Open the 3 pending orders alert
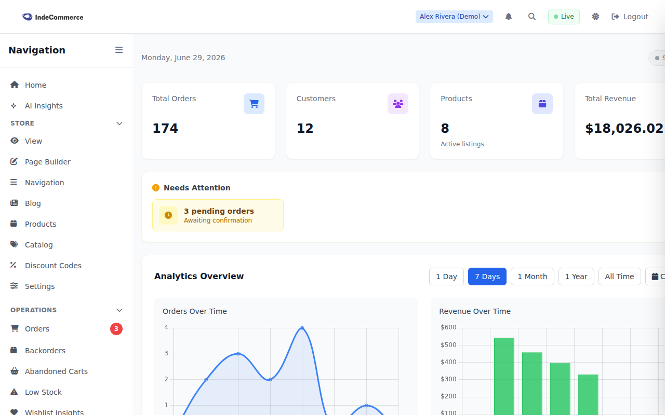Viewport: 665px width, 415px height. 218,215
